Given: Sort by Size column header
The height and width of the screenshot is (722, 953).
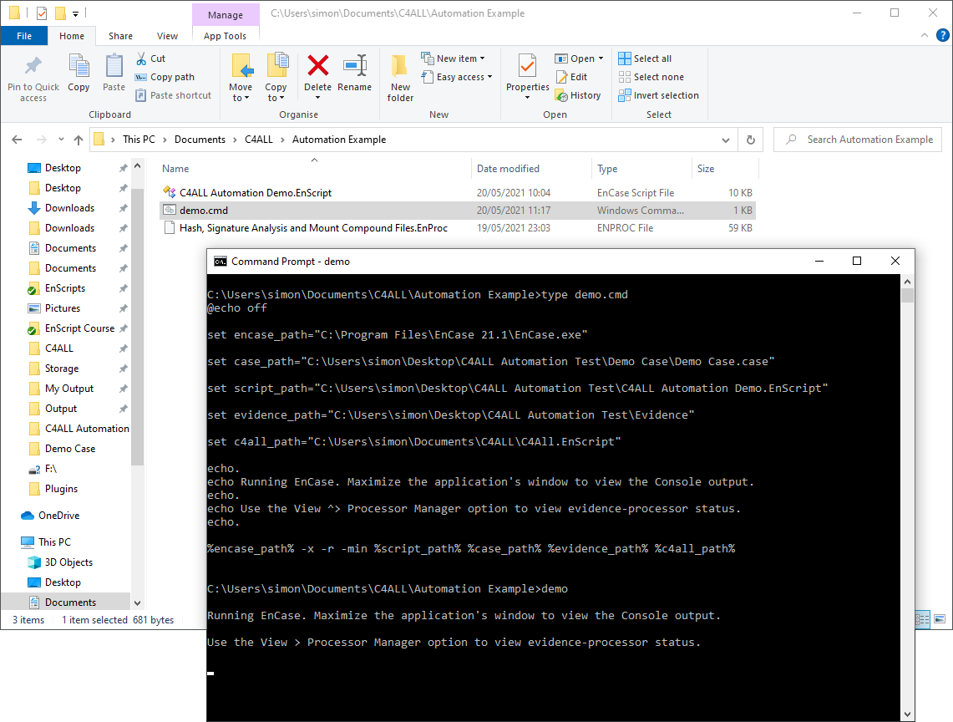Looking at the screenshot, I should click(725, 169).
